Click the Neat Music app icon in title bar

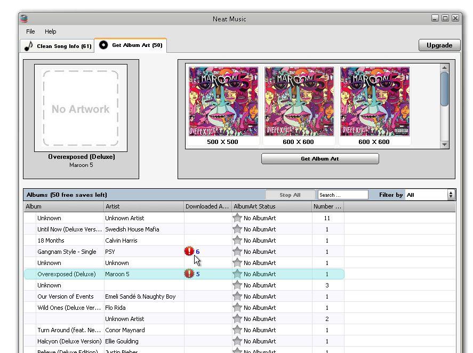point(24,19)
